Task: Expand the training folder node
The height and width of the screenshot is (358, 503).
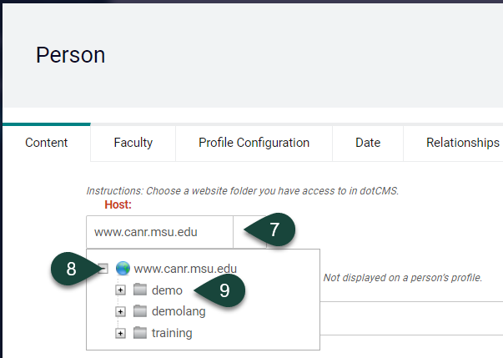Action: pyautogui.click(x=120, y=333)
